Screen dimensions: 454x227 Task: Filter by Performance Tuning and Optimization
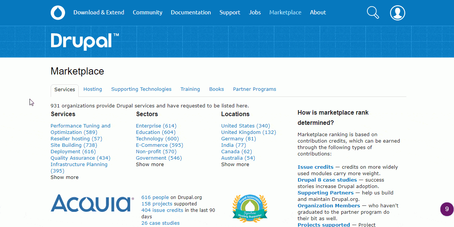click(x=81, y=129)
